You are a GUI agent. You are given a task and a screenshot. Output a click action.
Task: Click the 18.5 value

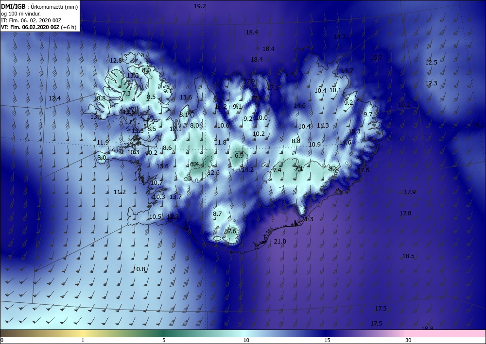409,256
